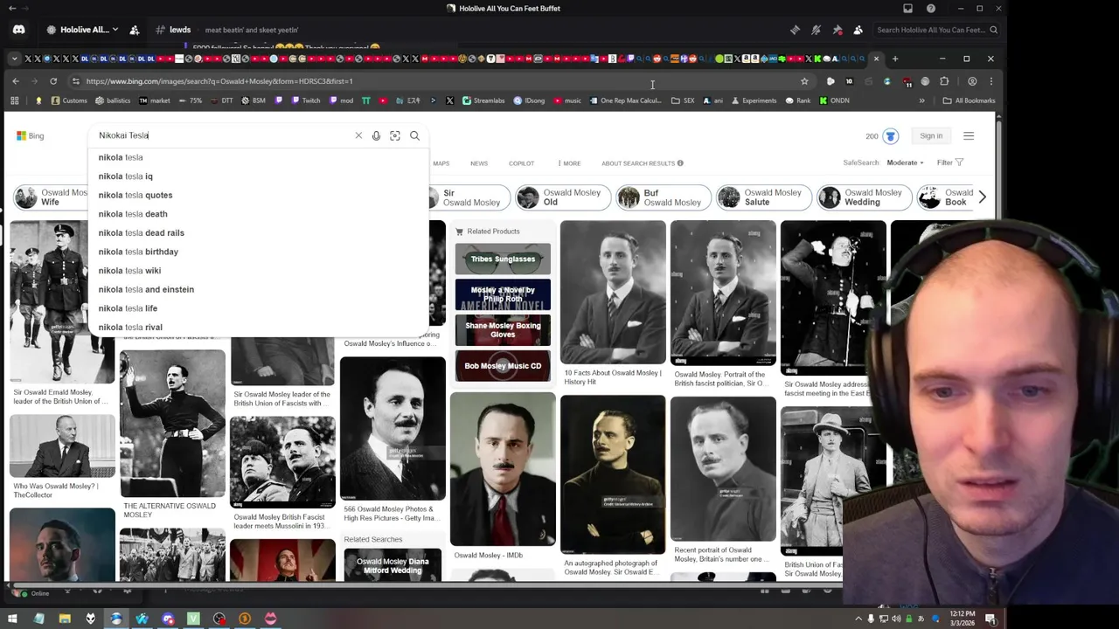This screenshot has width=1119, height=629.
Task: Expand the MORE search categories menu
Action: click(x=569, y=163)
